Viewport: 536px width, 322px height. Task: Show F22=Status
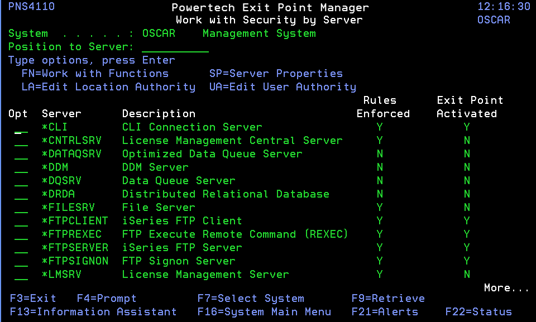(x=478, y=312)
